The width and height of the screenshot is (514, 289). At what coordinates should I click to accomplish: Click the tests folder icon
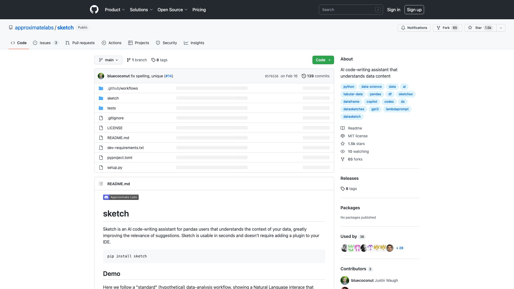click(101, 108)
